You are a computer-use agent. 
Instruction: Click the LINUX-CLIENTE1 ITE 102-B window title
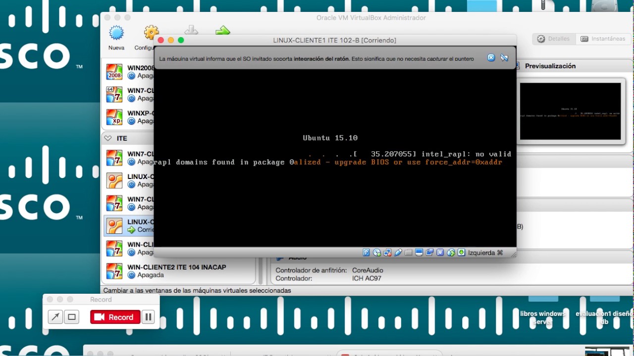(x=334, y=40)
